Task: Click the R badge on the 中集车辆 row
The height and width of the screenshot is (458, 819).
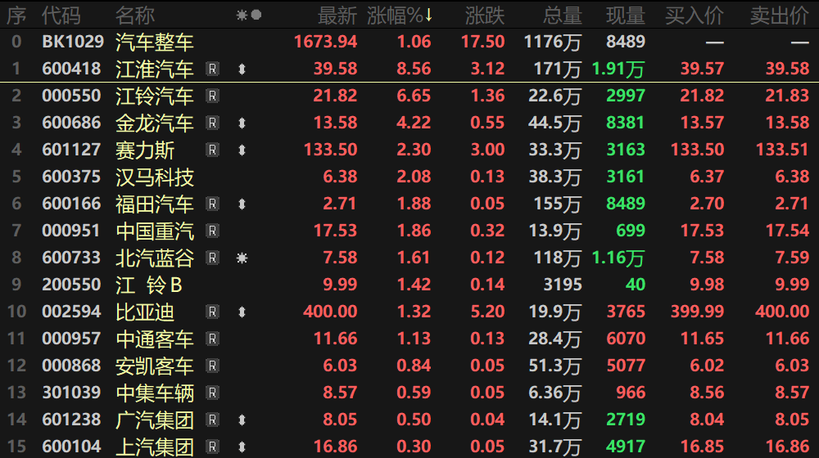Action: click(x=213, y=393)
